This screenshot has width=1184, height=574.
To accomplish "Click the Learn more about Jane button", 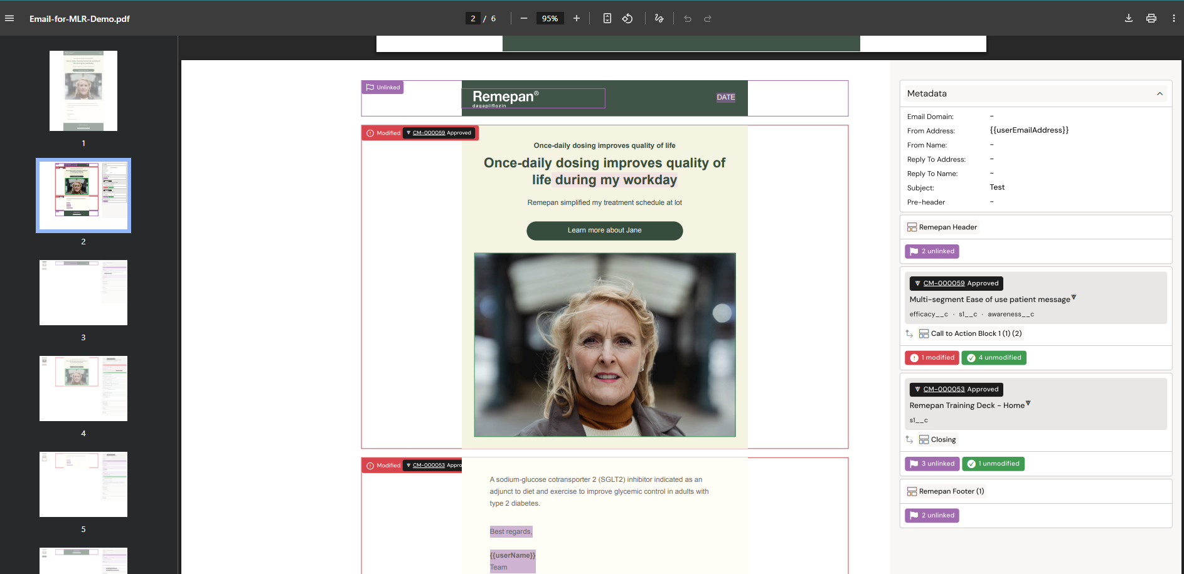I will click(604, 231).
